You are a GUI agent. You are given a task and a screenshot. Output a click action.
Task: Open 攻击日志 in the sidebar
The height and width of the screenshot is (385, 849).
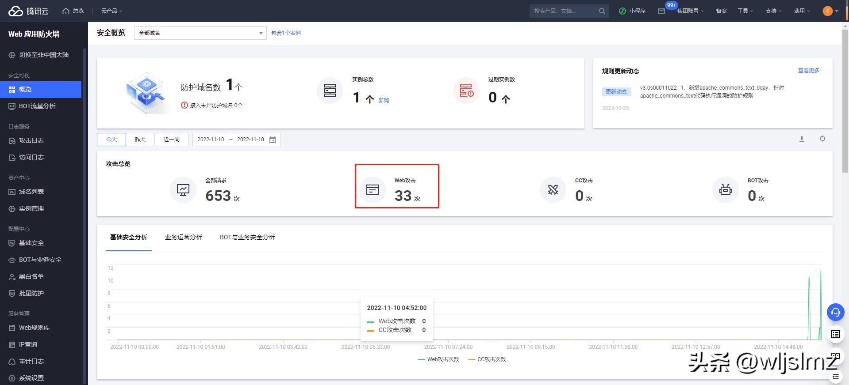31,140
